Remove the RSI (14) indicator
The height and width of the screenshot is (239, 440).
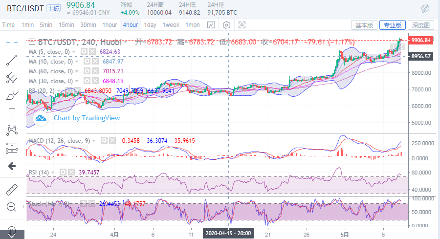pyautogui.click(x=71, y=172)
